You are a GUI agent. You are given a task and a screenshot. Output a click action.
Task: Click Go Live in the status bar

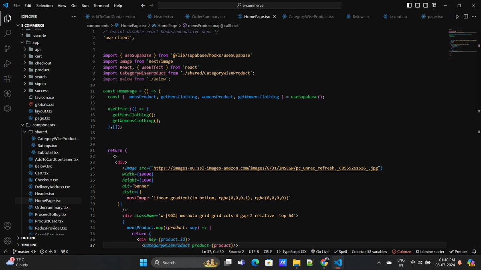coord(322,251)
